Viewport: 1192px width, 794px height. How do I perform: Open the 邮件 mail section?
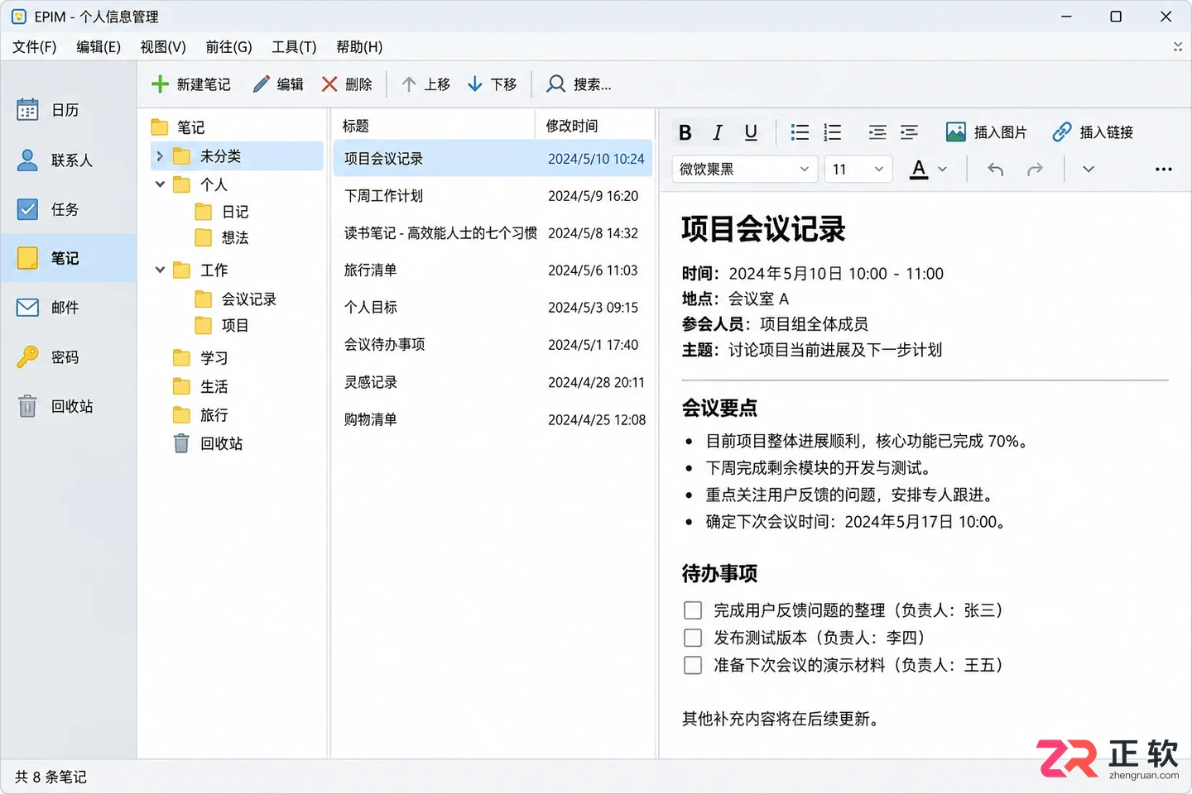68,308
